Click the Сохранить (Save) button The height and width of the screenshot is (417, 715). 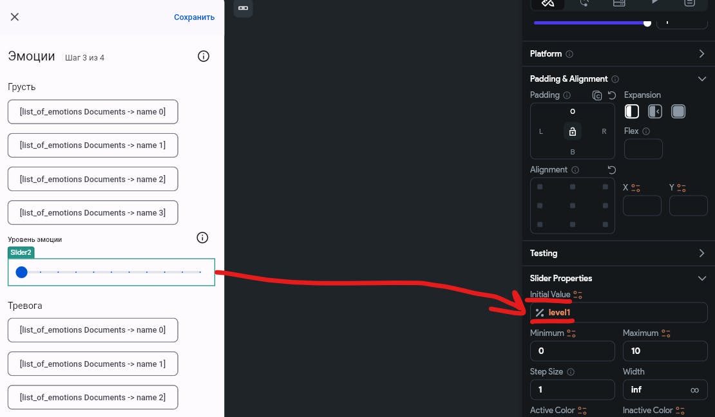[194, 17]
